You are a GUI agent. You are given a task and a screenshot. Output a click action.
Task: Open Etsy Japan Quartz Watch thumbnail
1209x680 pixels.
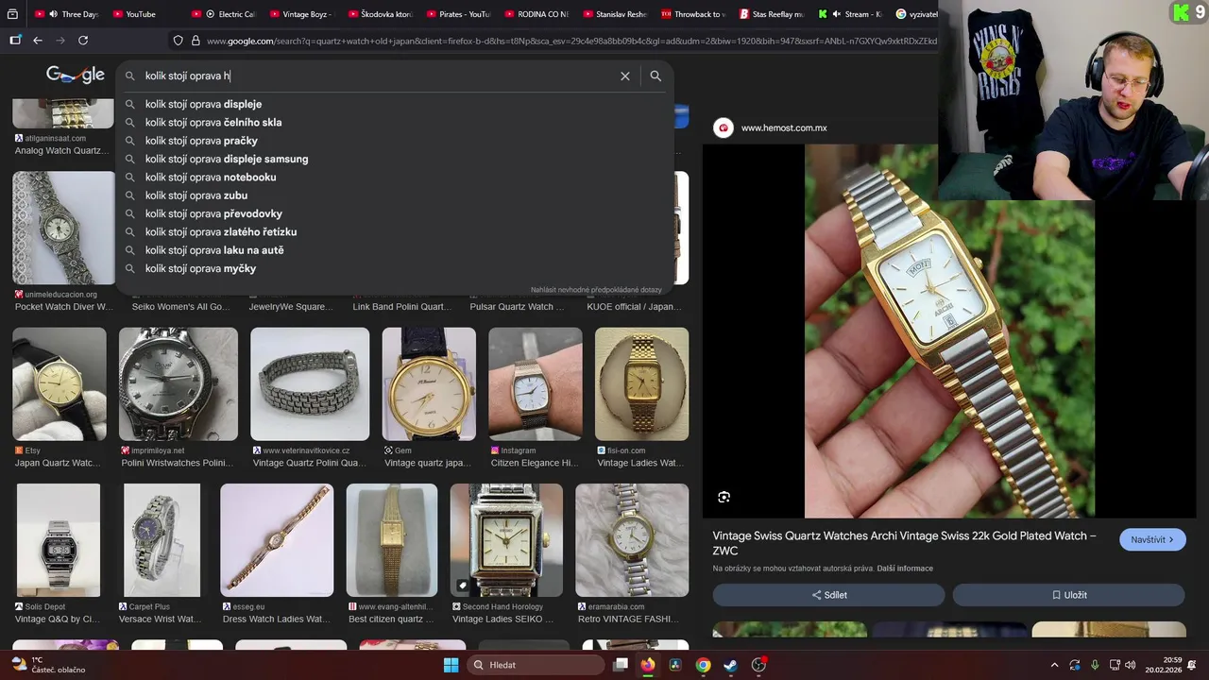pos(59,384)
